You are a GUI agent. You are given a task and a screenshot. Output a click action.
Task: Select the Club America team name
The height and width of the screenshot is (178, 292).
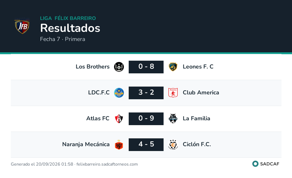tap(201, 92)
